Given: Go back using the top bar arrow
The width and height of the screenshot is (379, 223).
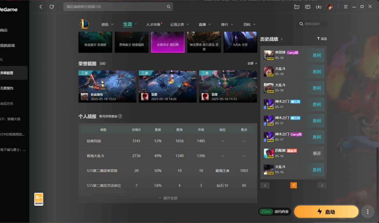Looking at the screenshot, I should click(x=41, y=7).
